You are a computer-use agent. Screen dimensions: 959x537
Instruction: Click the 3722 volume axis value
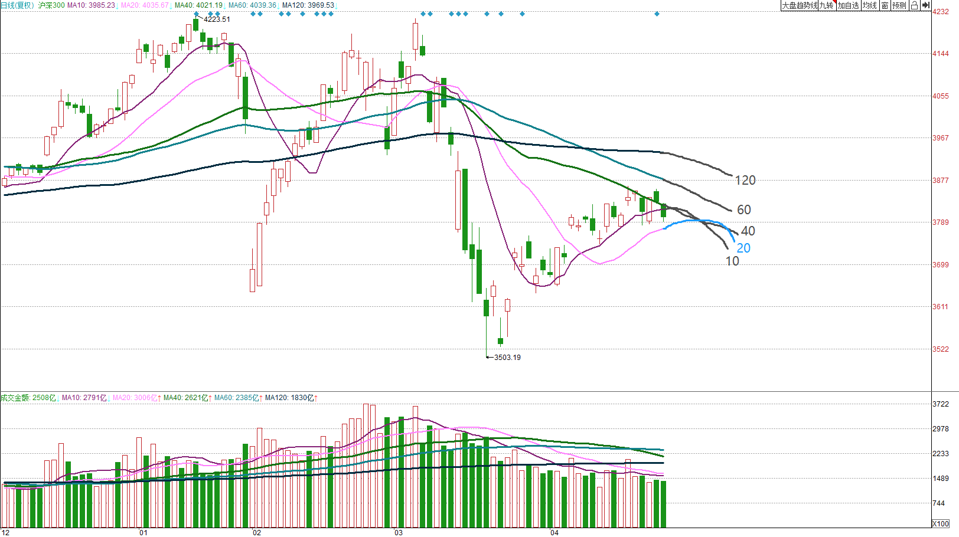(941, 404)
